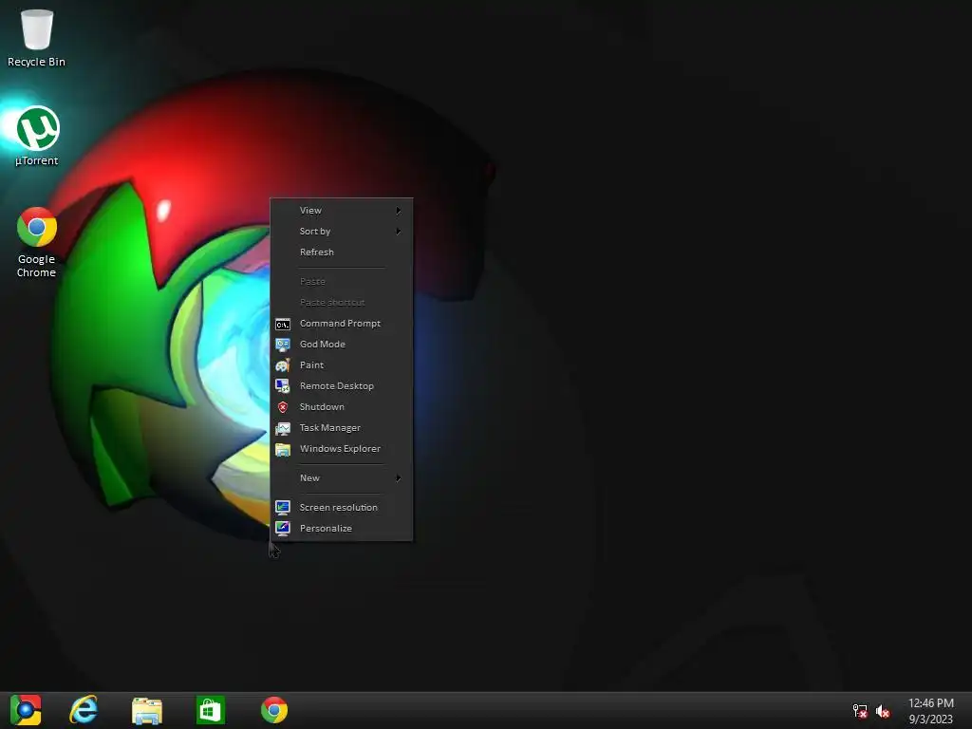Screen dimensions: 972x729
Task: Click the Screen resolution monitor icon
Action: [283, 508]
